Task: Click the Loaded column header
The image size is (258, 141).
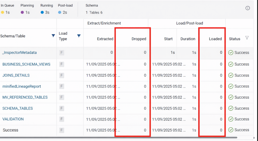Action: click(x=215, y=39)
